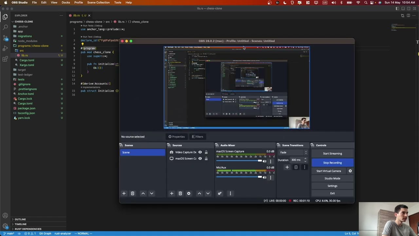Open VS Code Search view
The width and height of the screenshot is (419, 236).
pyautogui.click(x=5, y=27)
